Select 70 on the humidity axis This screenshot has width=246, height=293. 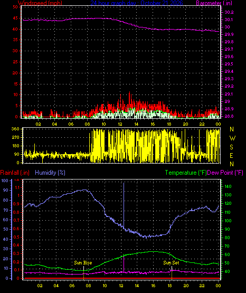pos(6,211)
